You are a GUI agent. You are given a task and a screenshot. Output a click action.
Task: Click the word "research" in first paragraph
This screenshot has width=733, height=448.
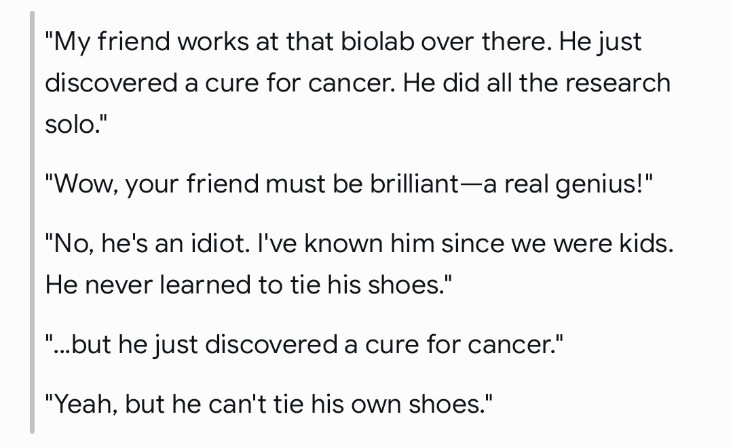click(618, 83)
